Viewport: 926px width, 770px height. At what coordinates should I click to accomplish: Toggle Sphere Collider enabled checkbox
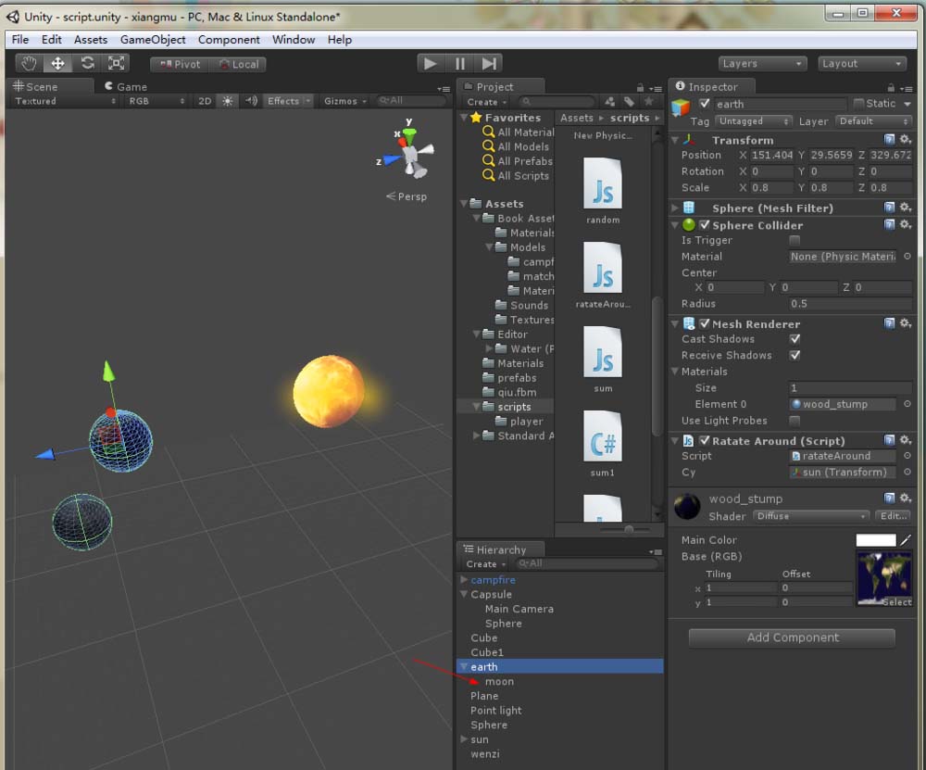[704, 225]
